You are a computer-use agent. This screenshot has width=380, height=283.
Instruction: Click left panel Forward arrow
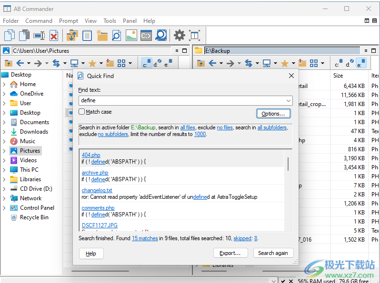pos(38,63)
